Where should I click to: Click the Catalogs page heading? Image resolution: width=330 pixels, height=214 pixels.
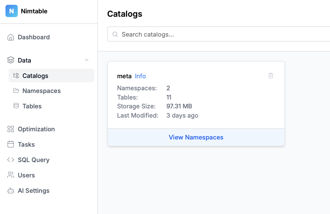point(125,14)
